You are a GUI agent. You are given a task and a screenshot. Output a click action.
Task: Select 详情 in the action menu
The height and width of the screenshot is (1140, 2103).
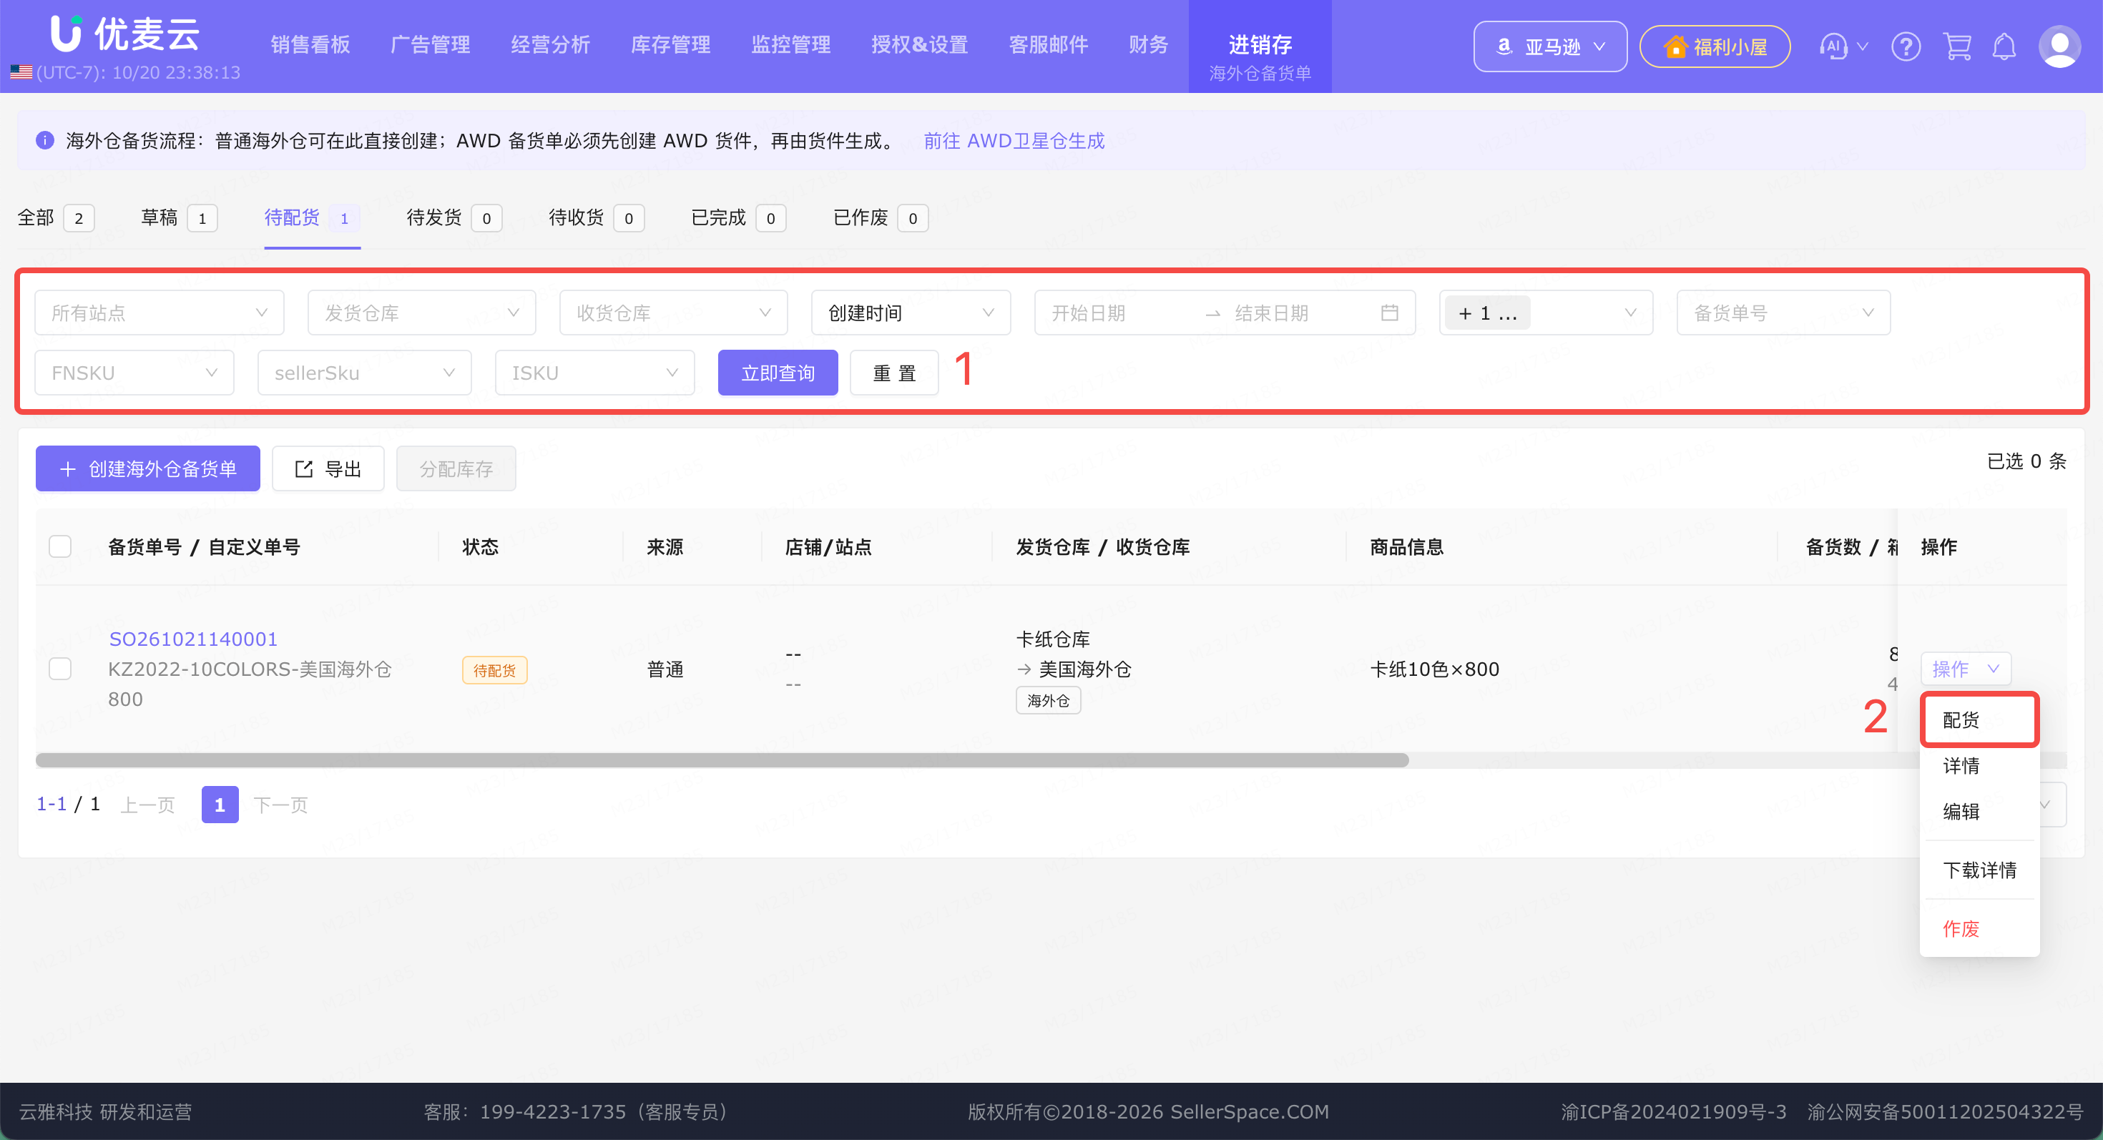tap(1980, 765)
